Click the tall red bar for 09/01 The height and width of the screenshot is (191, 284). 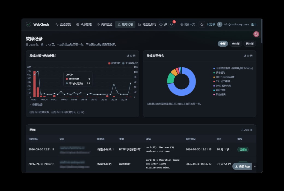click(34, 84)
